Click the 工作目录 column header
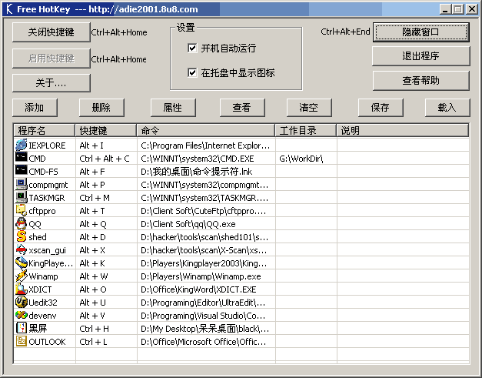Image resolution: width=482 pixels, height=378 pixels. pyautogui.click(x=306, y=131)
